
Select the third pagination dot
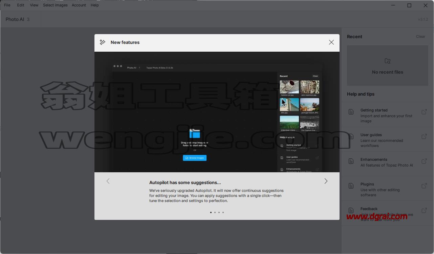point(219,212)
